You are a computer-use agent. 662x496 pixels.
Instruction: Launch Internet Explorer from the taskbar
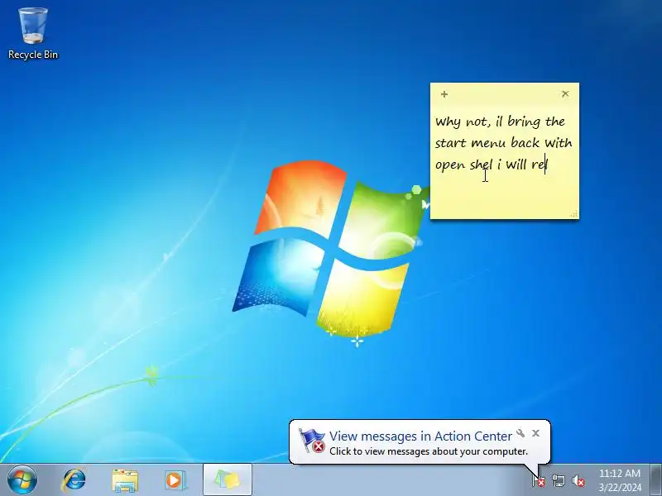(x=74, y=480)
